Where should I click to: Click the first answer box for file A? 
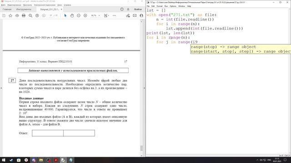point(48,133)
